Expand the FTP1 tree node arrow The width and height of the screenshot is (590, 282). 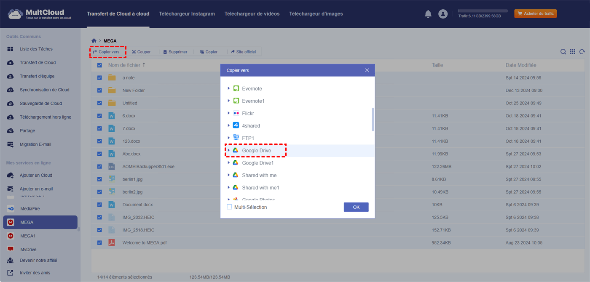pos(229,137)
